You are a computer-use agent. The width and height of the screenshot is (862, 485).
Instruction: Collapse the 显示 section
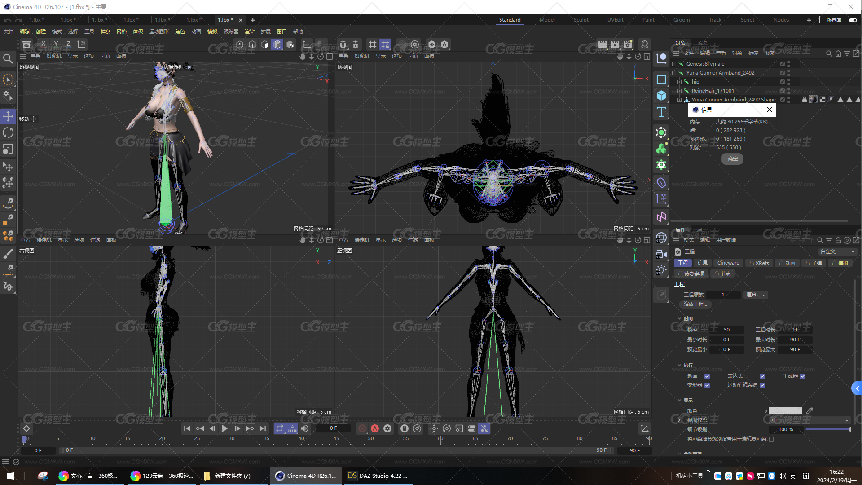(x=680, y=401)
